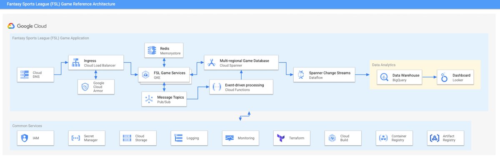Select the IAM icon
The width and height of the screenshot is (500, 159).
point(24,138)
